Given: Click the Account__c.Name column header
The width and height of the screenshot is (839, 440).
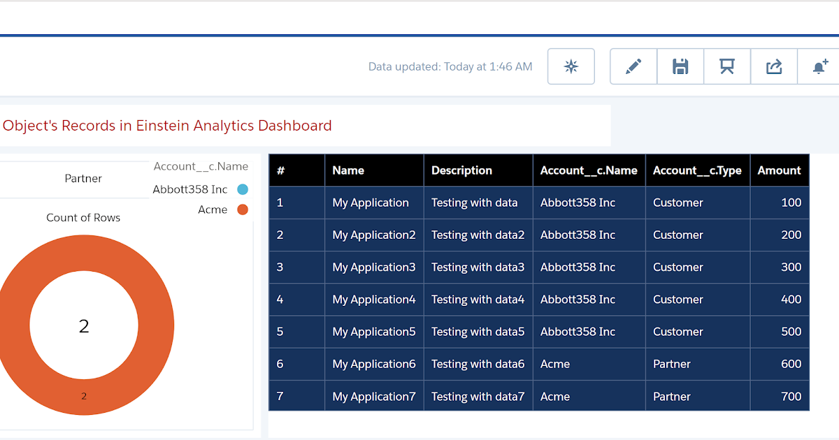Looking at the screenshot, I should pos(589,170).
